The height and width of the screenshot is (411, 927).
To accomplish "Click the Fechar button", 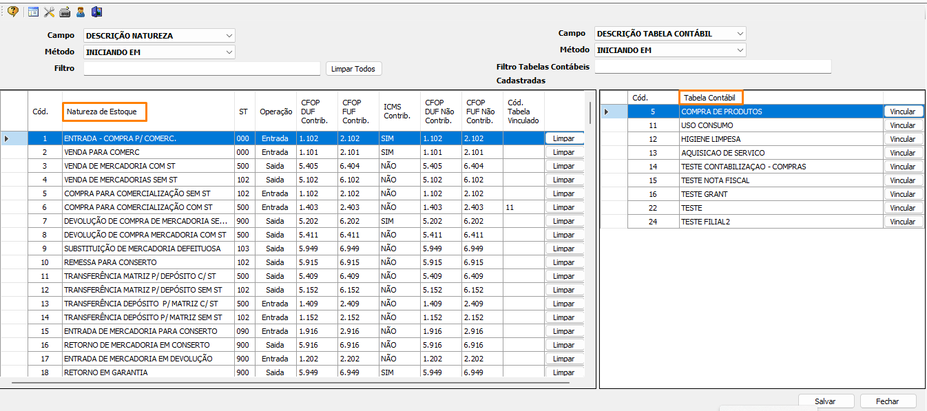I will click(888, 401).
